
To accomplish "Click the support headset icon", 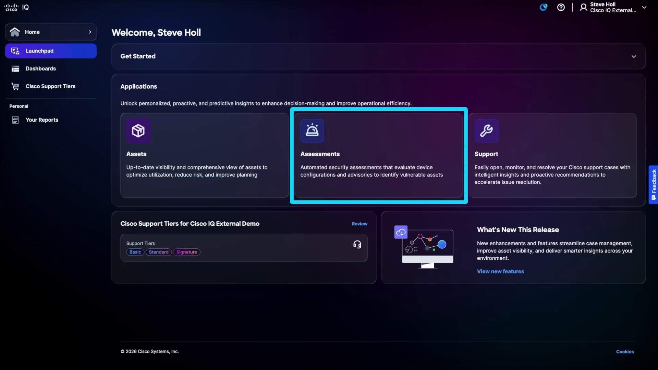I will click(357, 244).
